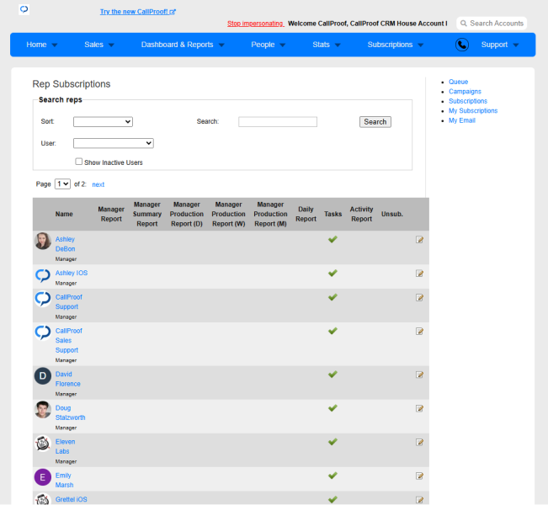Viewport: 548px width, 505px height.
Task: Click CallProof Support avatar icon
Action: 43,299
